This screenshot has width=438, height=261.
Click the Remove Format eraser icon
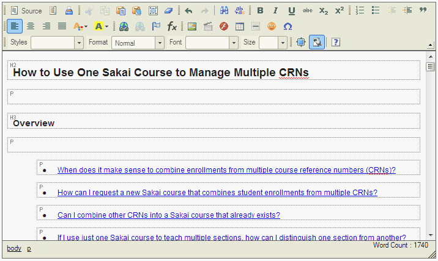[168, 11]
